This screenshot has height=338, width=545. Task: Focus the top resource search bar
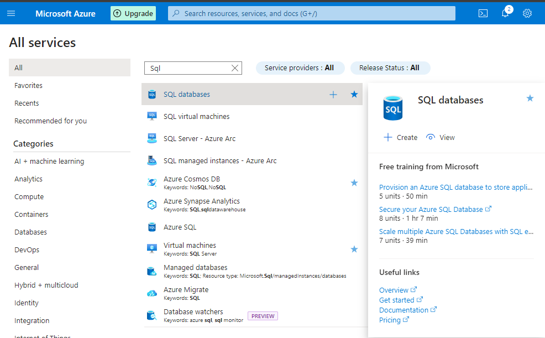(311, 14)
